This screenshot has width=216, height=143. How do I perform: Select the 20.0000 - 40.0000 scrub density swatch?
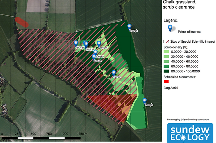coord(166,57)
